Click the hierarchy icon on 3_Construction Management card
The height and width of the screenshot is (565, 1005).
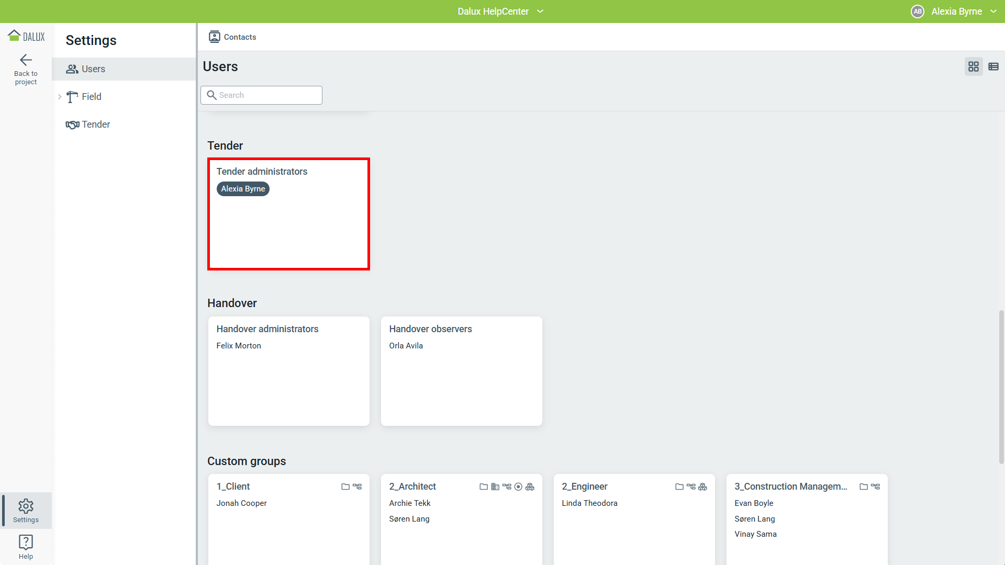pyautogui.click(x=875, y=487)
